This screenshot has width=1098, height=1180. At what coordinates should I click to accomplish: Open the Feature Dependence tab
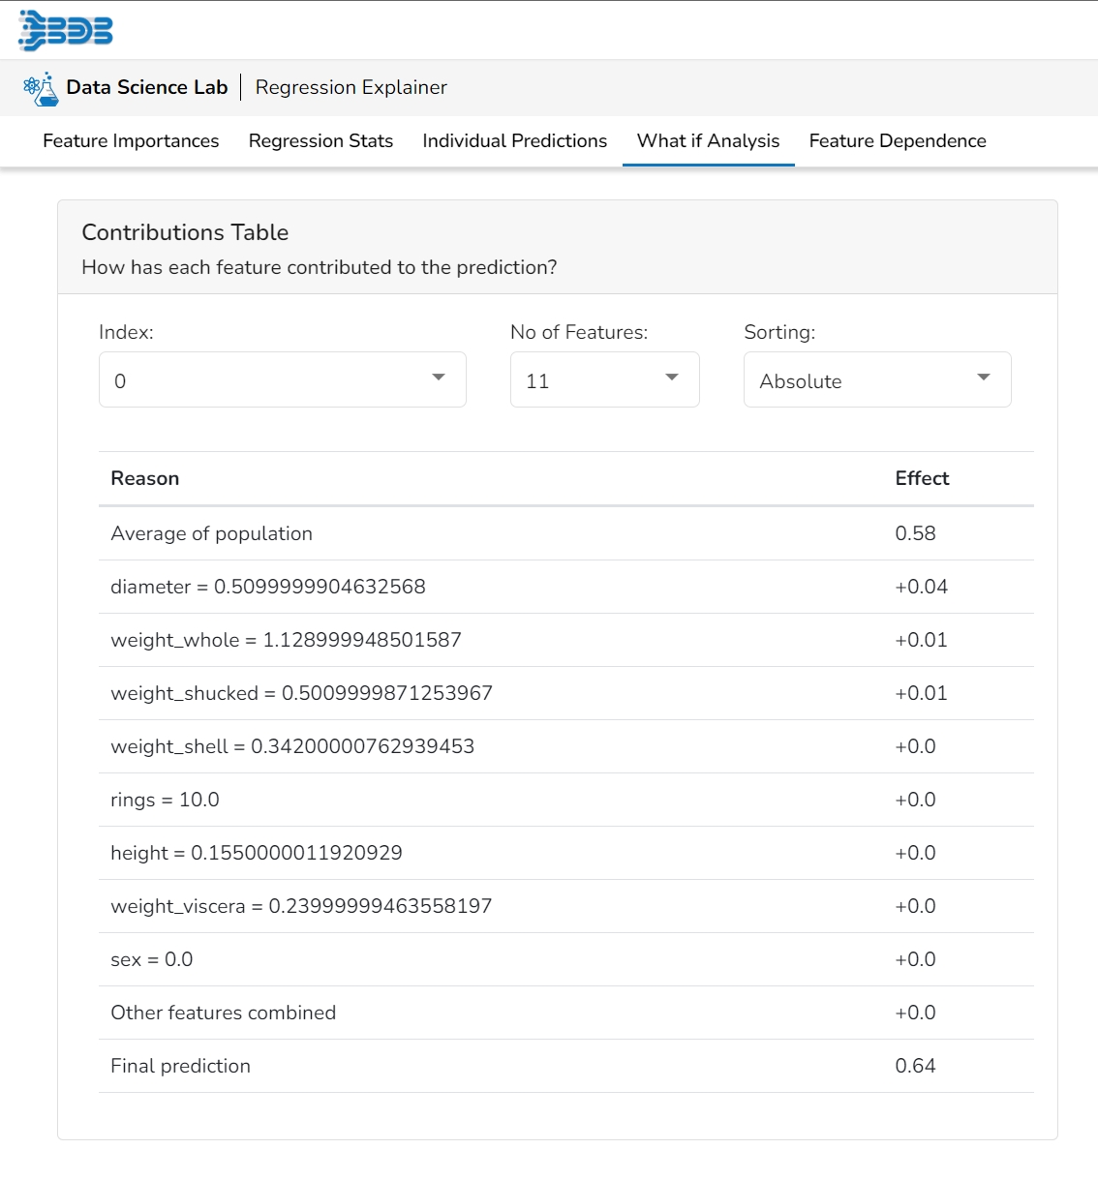[897, 141]
